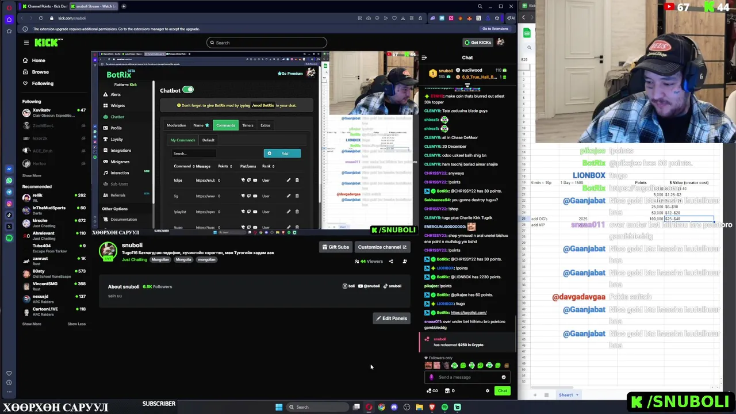The image size is (736, 414).
Task: Add new sheet in spreadsheet window
Action: point(535,395)
